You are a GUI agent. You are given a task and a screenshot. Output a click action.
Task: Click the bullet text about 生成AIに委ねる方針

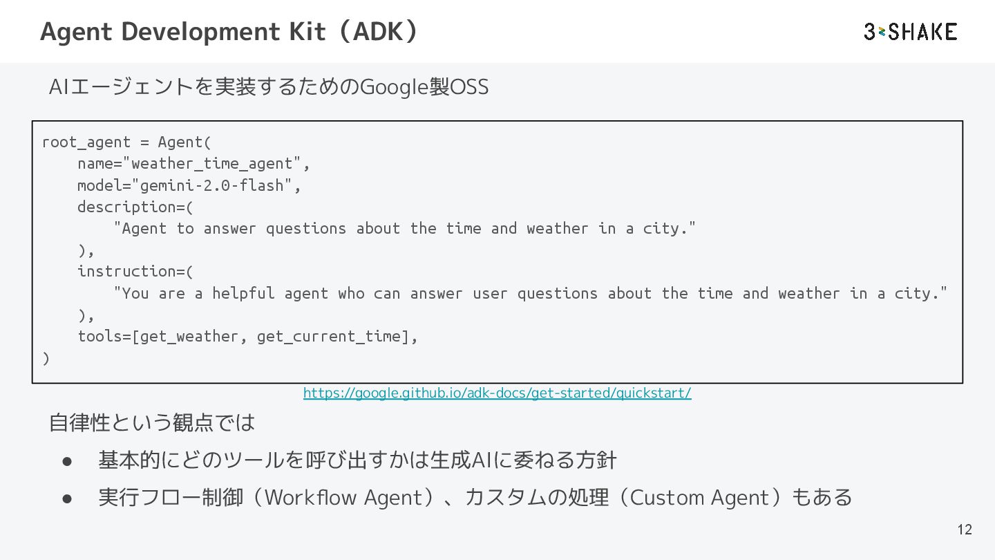tap(357, 460)
